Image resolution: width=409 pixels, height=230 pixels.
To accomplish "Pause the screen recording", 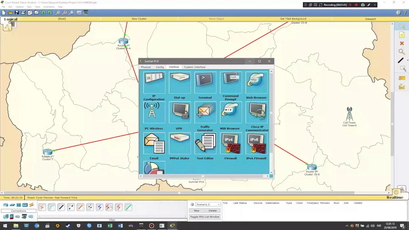I will (x=350, y=5).
